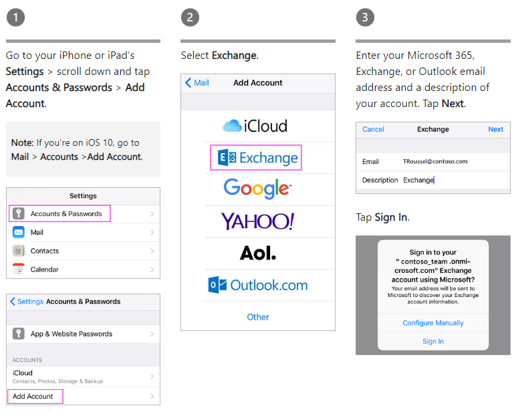Choose the Google account logo
Image resolution: width=518 pixels, height=414 pixels.
[x=258, y=189]
